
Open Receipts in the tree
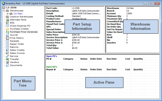[15, 41]
